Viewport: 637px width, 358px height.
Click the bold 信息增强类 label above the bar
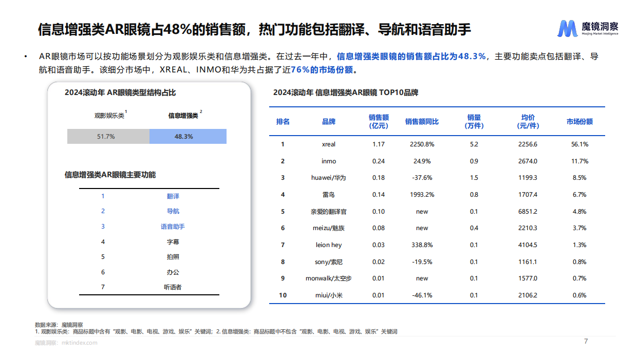pos(183,116)
